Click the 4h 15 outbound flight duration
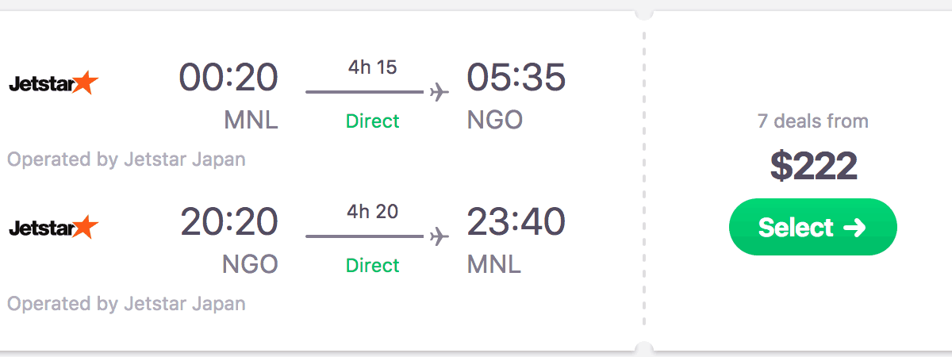 coord(372,67)
